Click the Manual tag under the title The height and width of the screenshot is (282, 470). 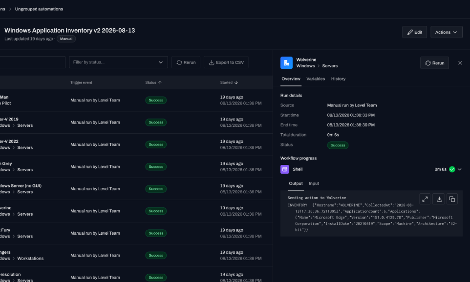[66, 39]
